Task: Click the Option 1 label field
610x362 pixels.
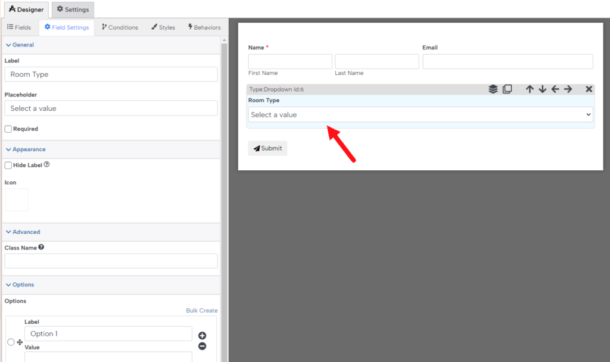Action: (x=108, y=333)
